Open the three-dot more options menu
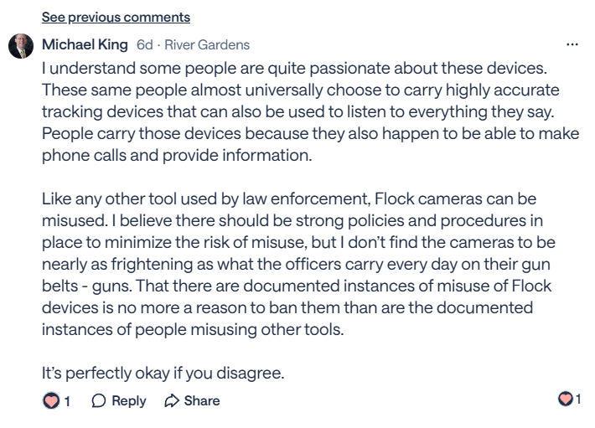The height and width of the screenshot is (428, 595). 572,44
